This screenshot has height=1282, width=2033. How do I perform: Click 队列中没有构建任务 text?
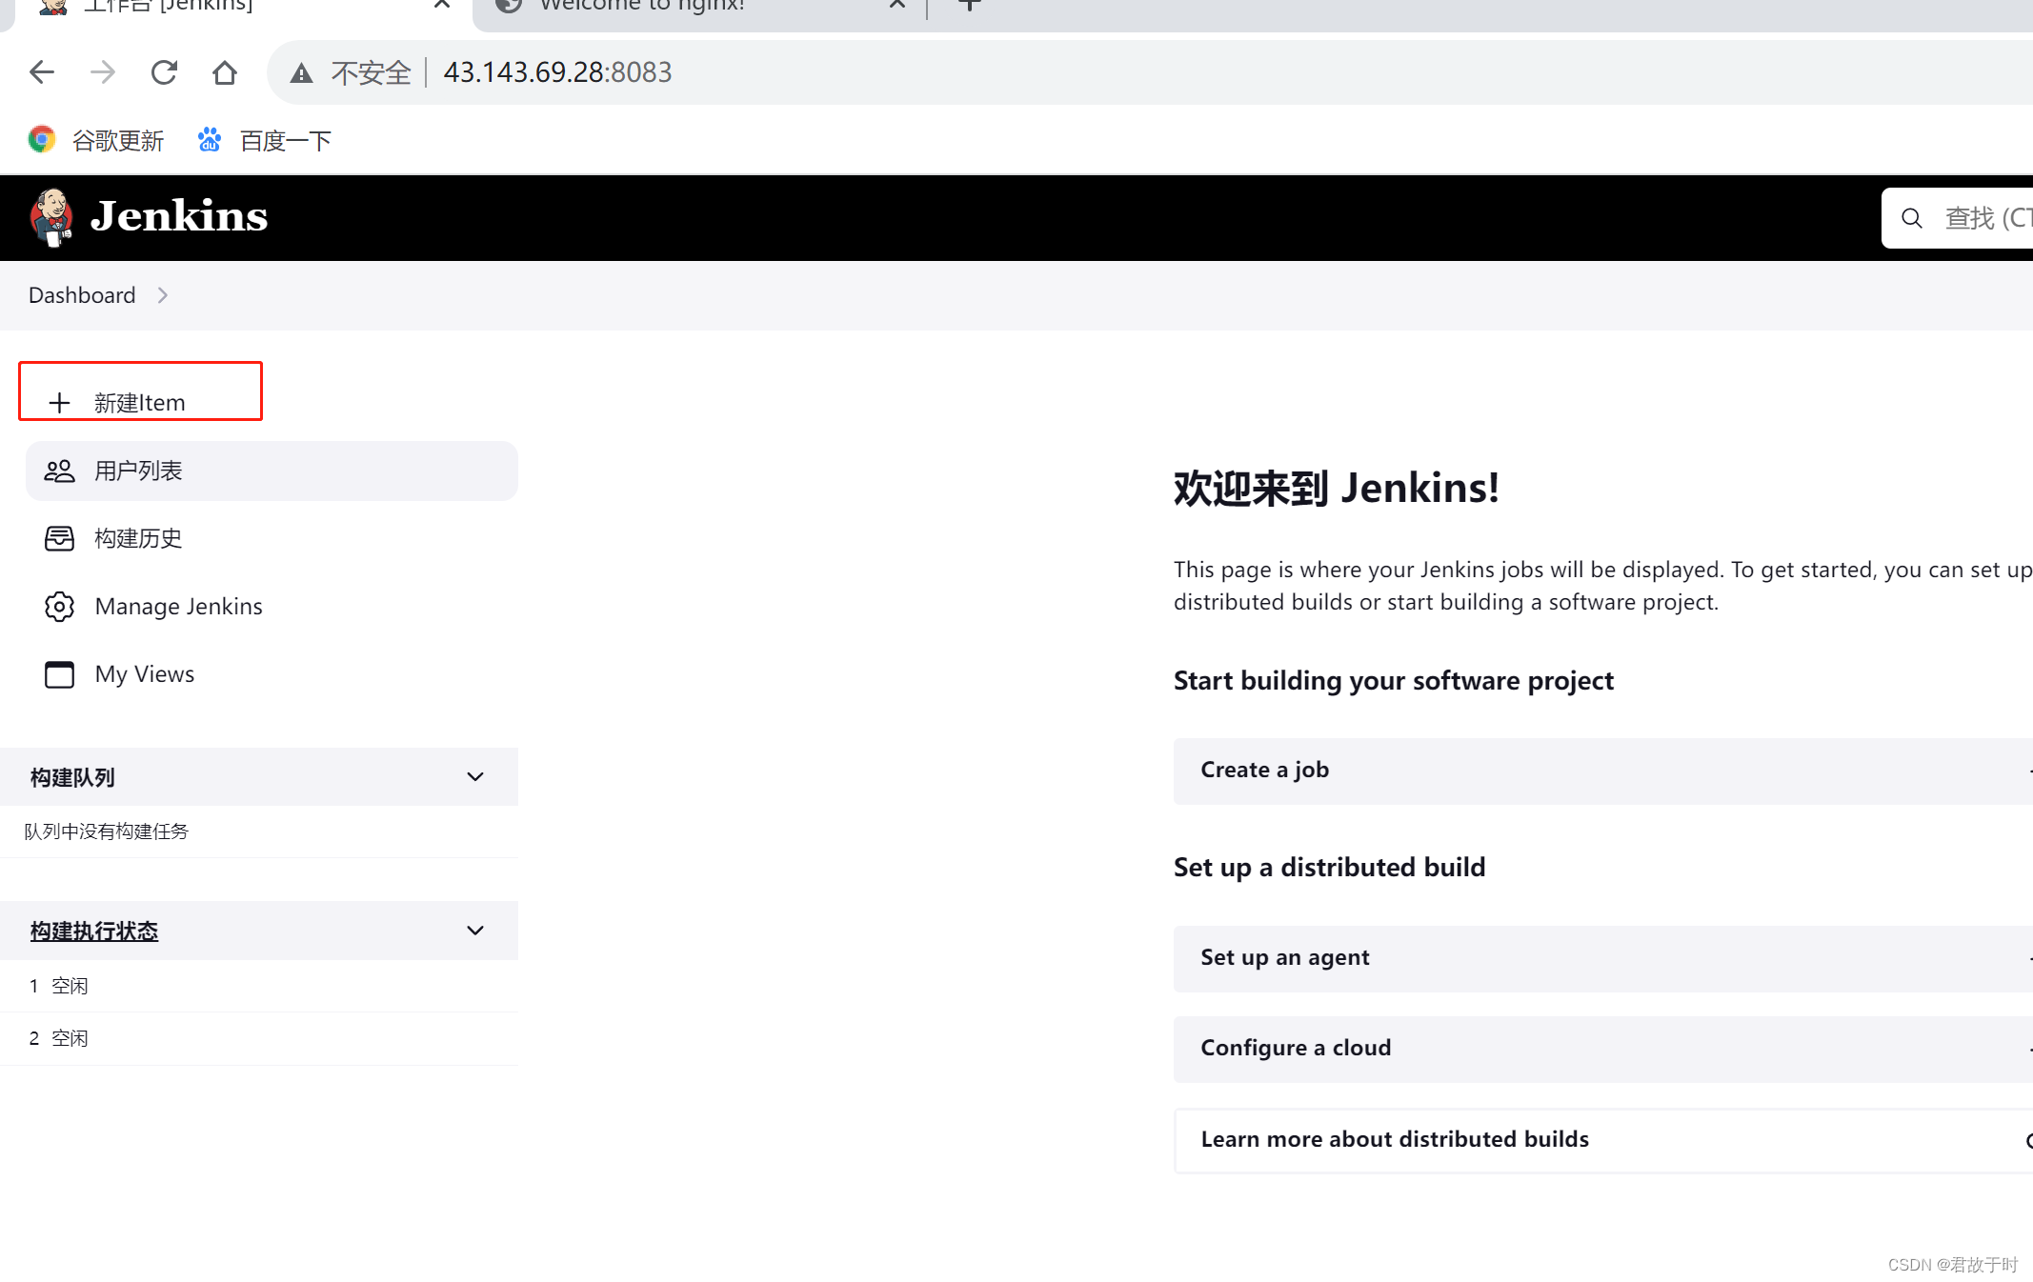coord(107,831)
